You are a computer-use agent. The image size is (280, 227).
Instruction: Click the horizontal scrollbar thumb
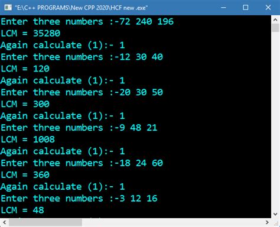(x=45, y=222)
